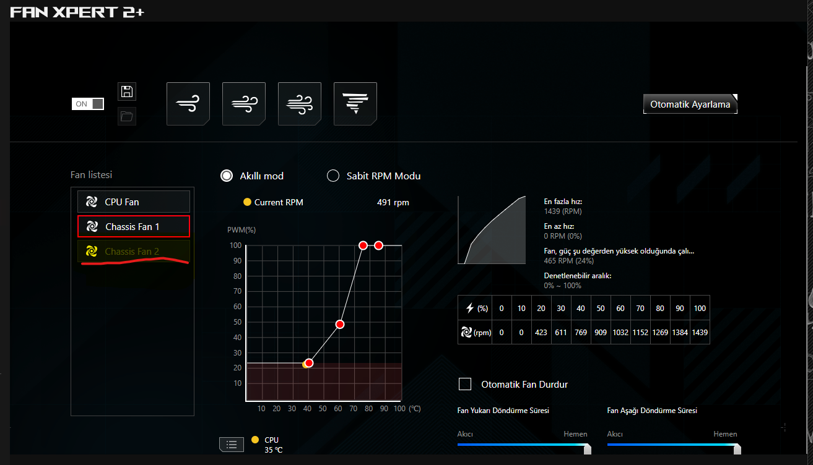Screen dimensions: 813x465
Task: Click the 0 RPM (0%) minimum speed value
Action: [x=563, y=236]
